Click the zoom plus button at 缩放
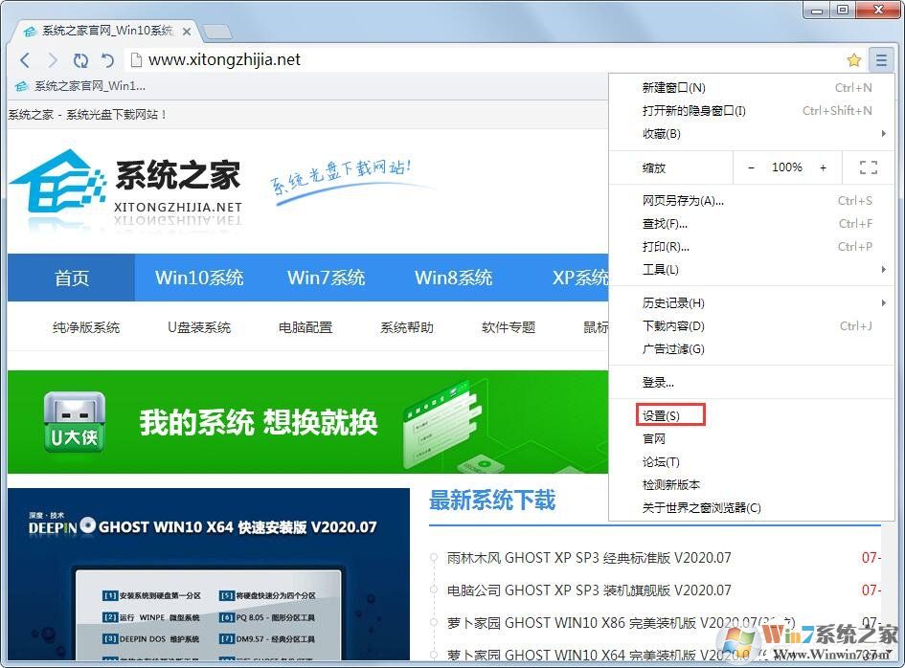905x668 pixels. 824,167
